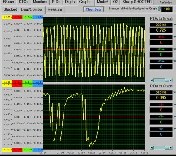
Task: Click the O2B1S2 value 0.695
Action: click(161, 97)
